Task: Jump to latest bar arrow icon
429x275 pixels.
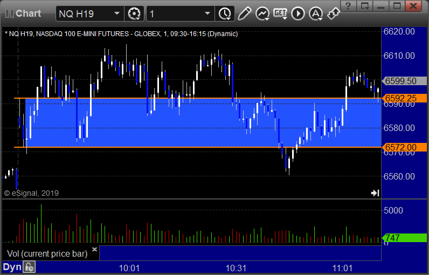Action: pyautogui.click(x=375, y=193)
